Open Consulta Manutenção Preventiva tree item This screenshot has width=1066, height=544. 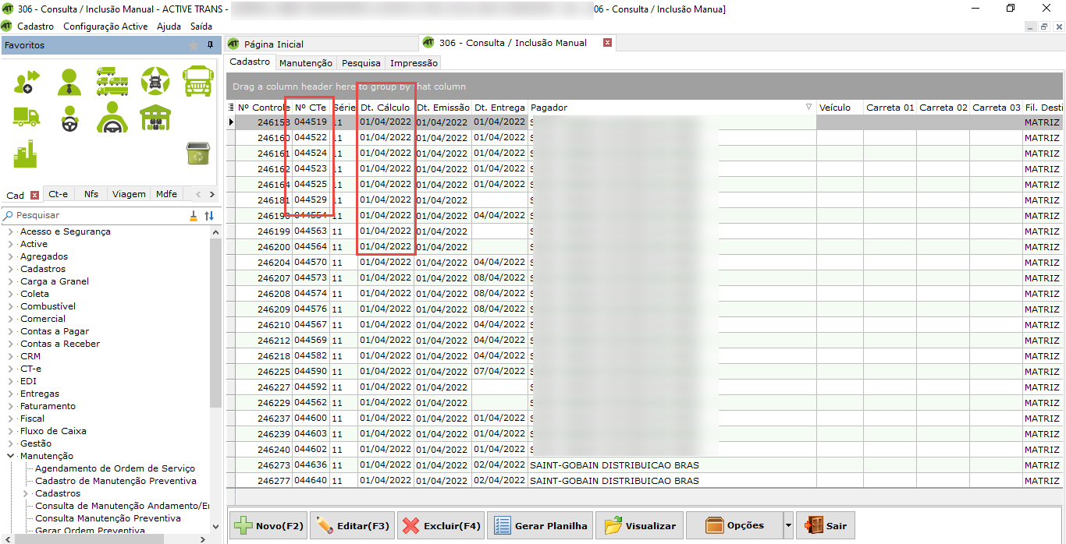point(108,518)
